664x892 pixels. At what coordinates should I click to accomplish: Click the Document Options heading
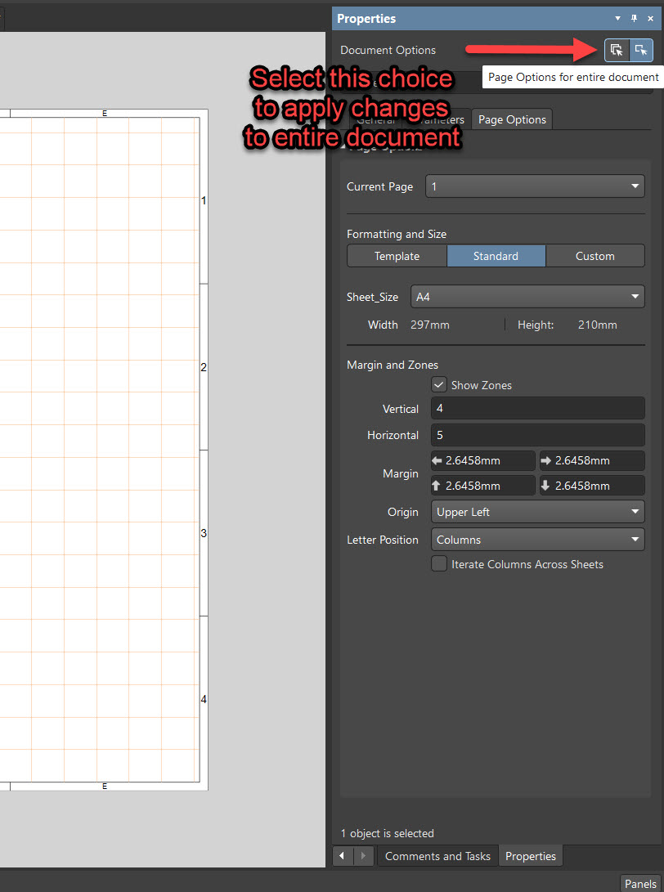click(x=388, y=50)
